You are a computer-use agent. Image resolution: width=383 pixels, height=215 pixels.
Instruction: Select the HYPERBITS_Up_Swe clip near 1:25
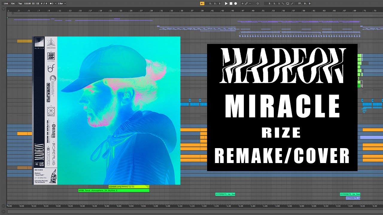pos(225,194)
